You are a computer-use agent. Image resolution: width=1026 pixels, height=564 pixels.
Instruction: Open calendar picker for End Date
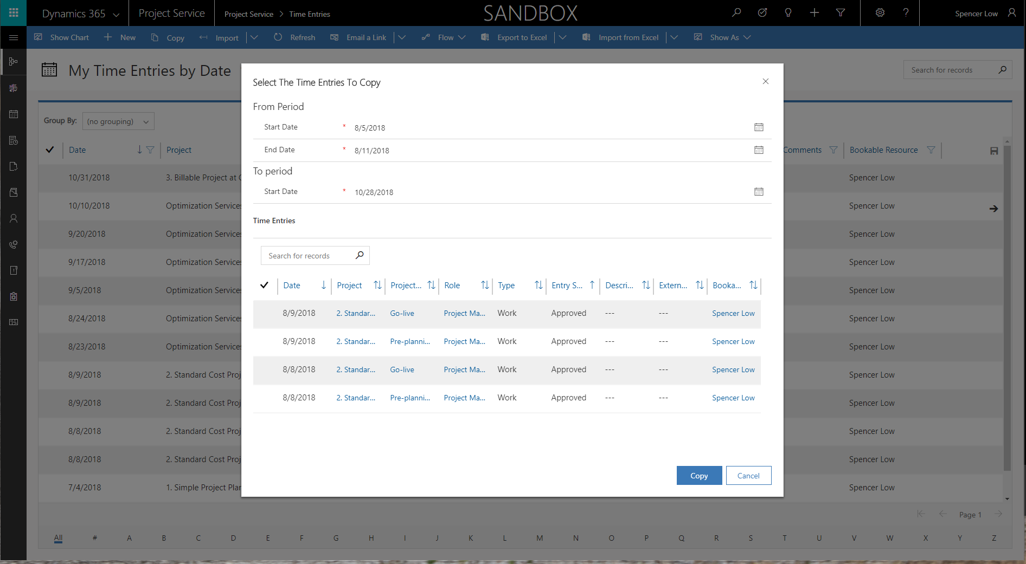coord(759,150)
